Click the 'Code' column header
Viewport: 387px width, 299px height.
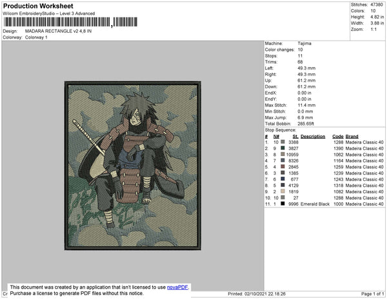pos(337,137)
